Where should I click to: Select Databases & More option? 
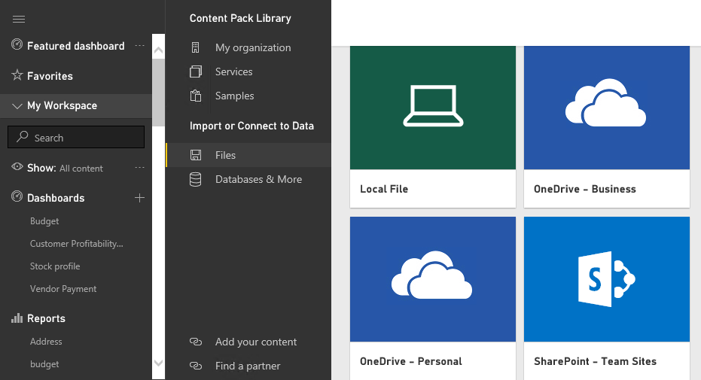(258, 180)
